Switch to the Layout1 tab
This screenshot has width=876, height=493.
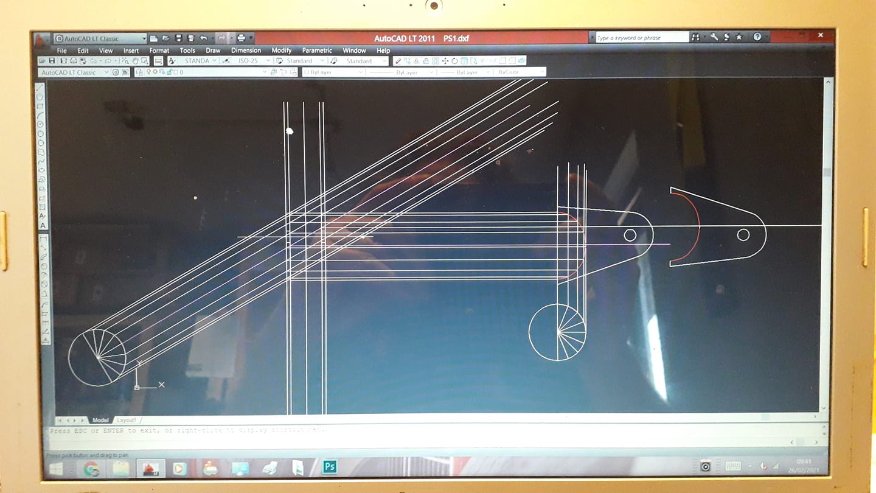click(x=127, y=420)
